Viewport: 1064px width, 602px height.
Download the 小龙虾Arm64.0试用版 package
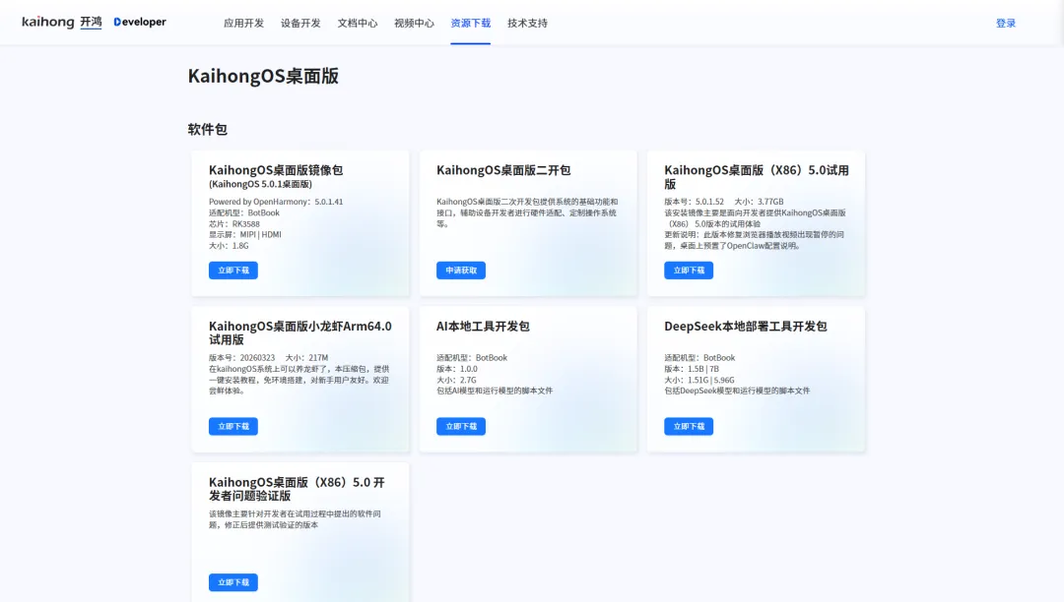pos(233,426)
